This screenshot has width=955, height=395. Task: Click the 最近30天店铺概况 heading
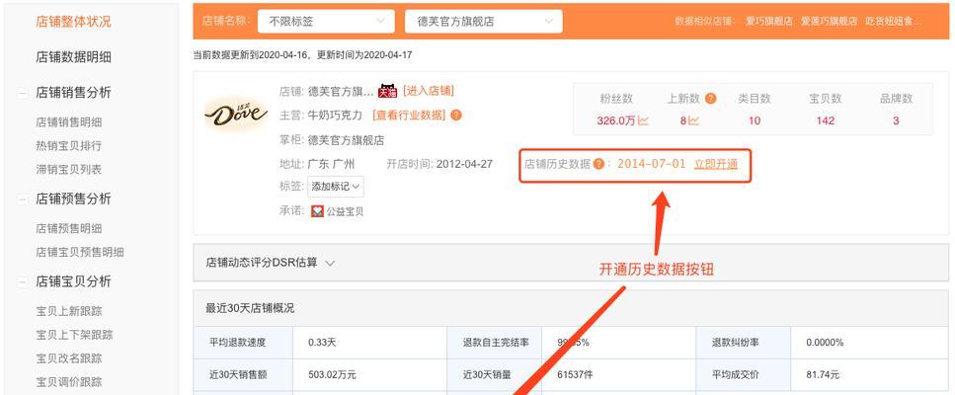tap(250, 308)
